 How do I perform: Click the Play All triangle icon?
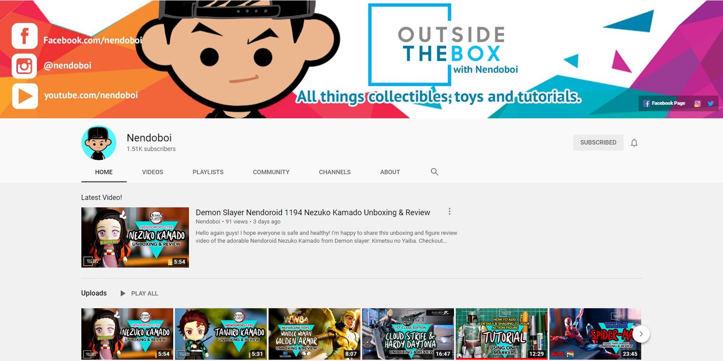[x=123, y=293]
